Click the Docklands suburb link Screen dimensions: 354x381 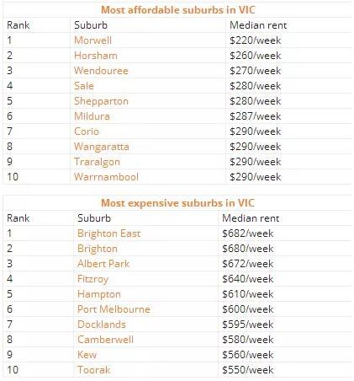coord(102,325)
